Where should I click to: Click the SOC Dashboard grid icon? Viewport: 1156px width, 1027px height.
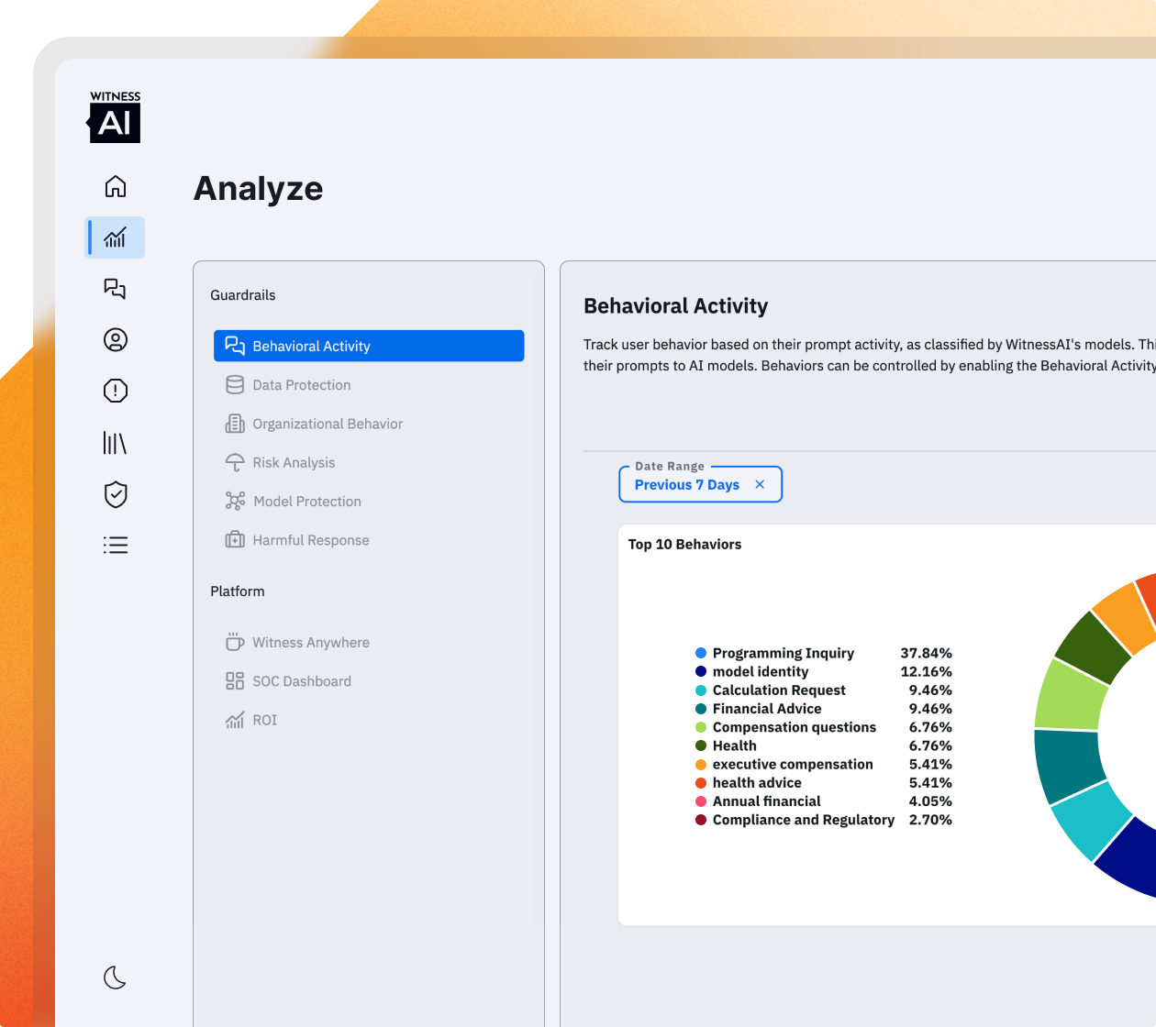[x=235, y=681]
